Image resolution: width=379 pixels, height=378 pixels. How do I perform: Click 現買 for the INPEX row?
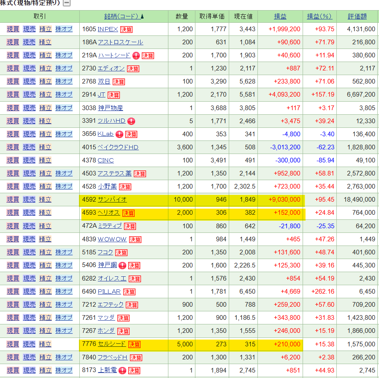(13, 29)
